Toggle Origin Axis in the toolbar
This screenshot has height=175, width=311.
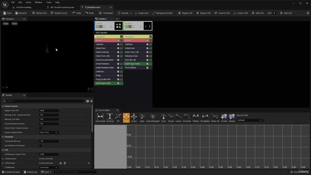[x=141, y=13]
